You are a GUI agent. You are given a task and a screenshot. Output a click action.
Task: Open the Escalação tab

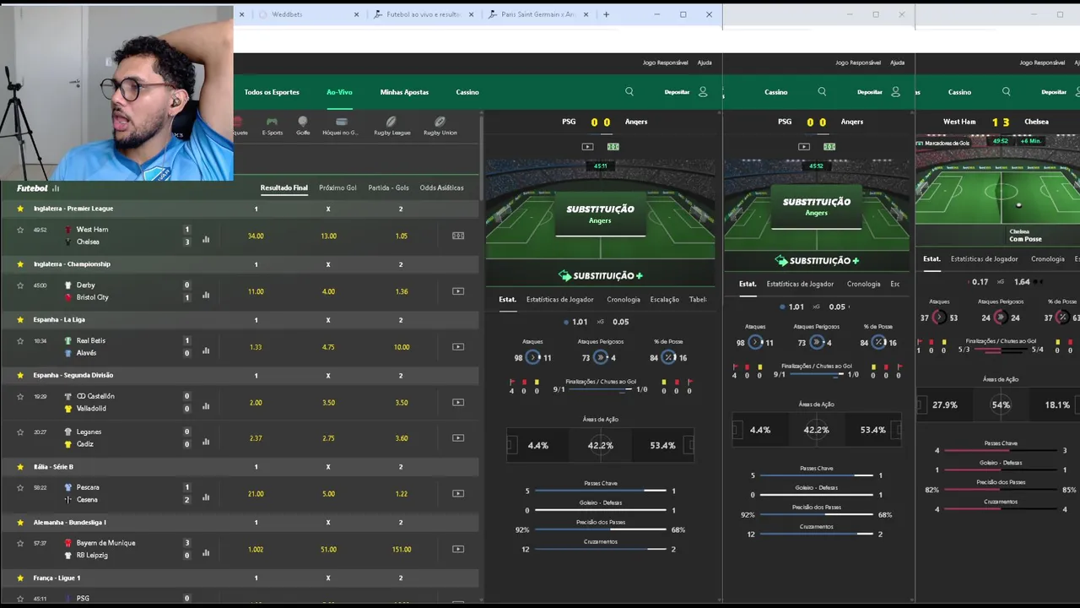coord(664,299)
